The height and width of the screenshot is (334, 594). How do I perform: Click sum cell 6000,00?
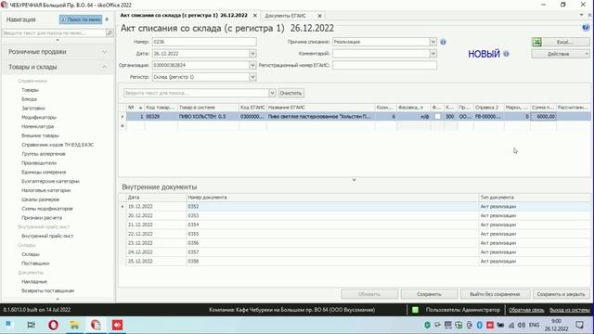543,117
